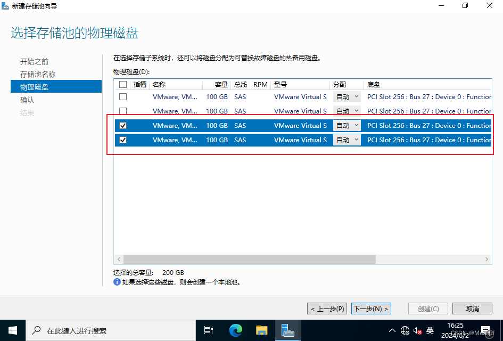This screenshot has height=341, width=503.
Task: Go to 存储池名称 wizard step
Action: coord(38,74)
